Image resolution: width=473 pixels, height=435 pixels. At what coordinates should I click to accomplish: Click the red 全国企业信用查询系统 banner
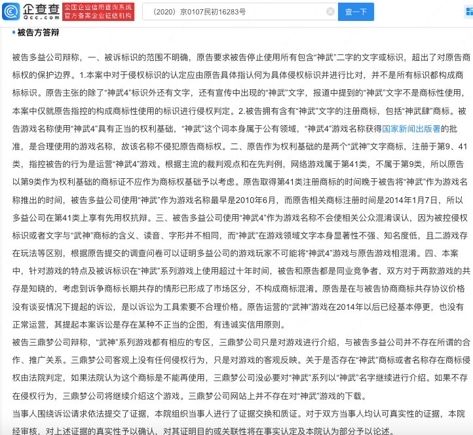98,12
